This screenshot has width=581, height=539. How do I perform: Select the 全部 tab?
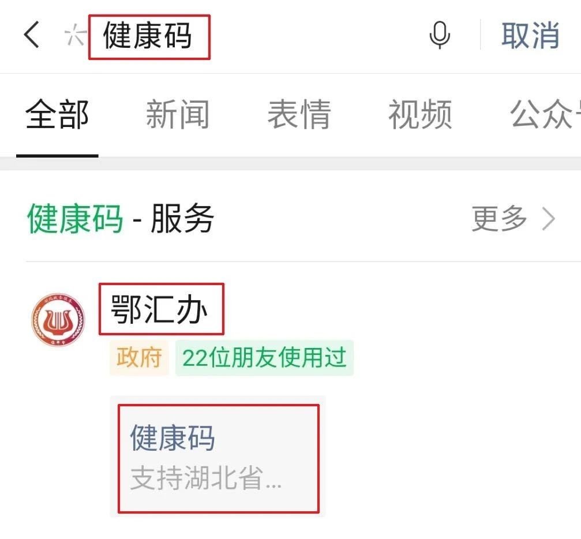click(x=57, y=114)
